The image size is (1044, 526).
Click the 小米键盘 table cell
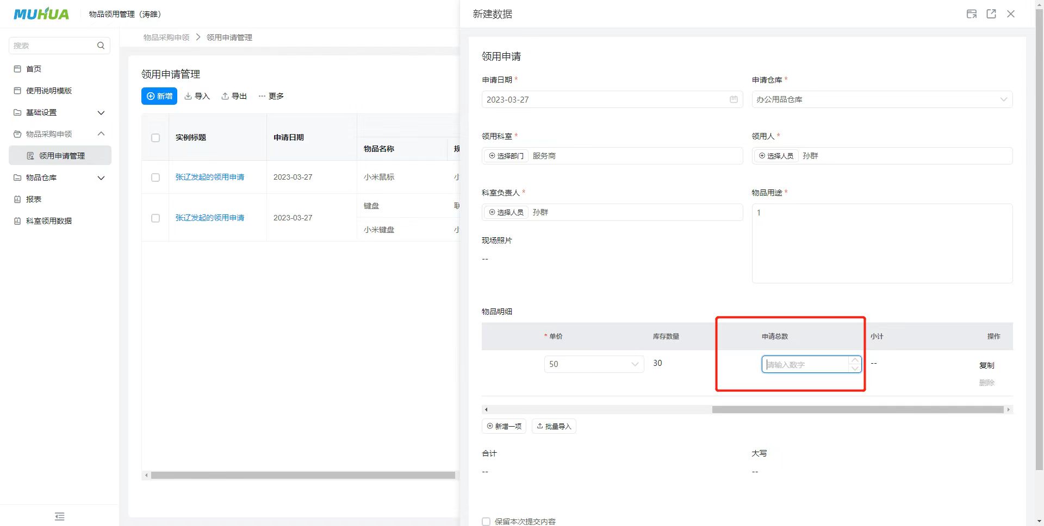[379, 230]
